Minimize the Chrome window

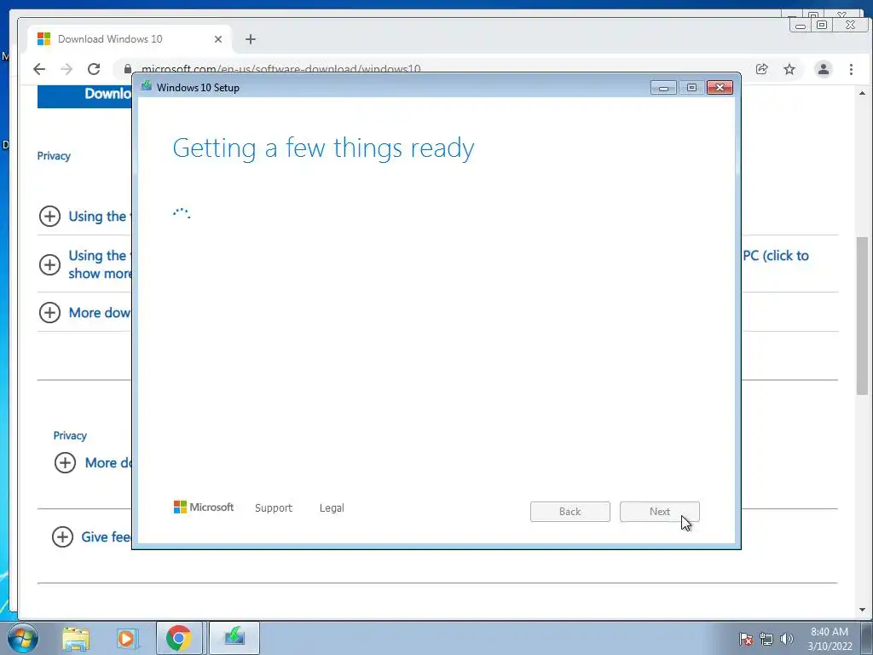800,25
